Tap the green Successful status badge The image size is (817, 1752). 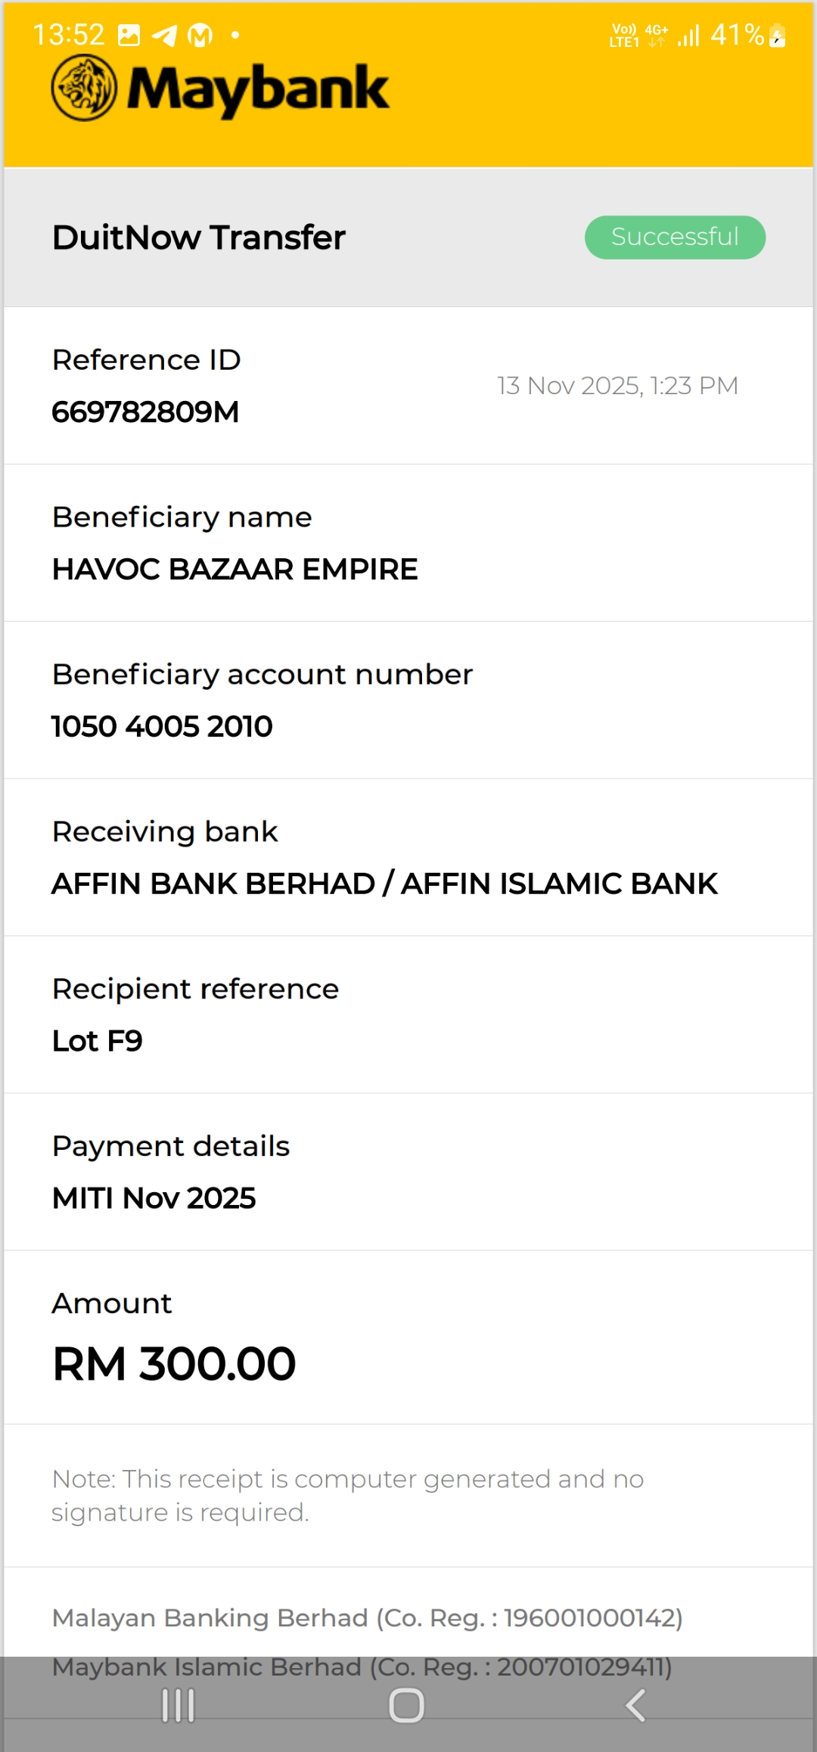(675, 238)
